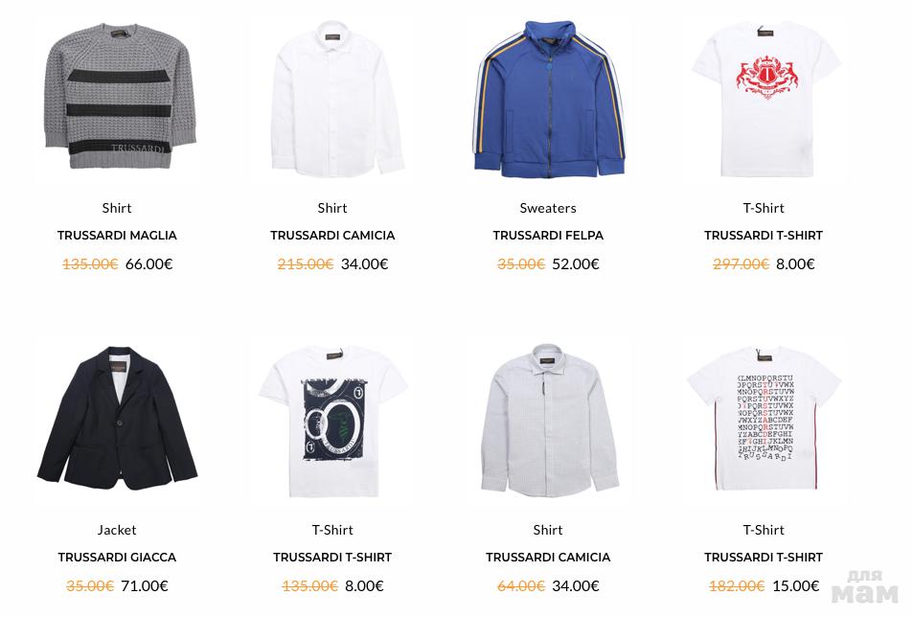Open the white T-shirt with red crest

point(765,99)
